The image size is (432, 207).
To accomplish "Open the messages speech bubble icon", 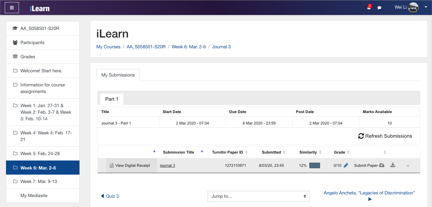I will click(379, 8).
